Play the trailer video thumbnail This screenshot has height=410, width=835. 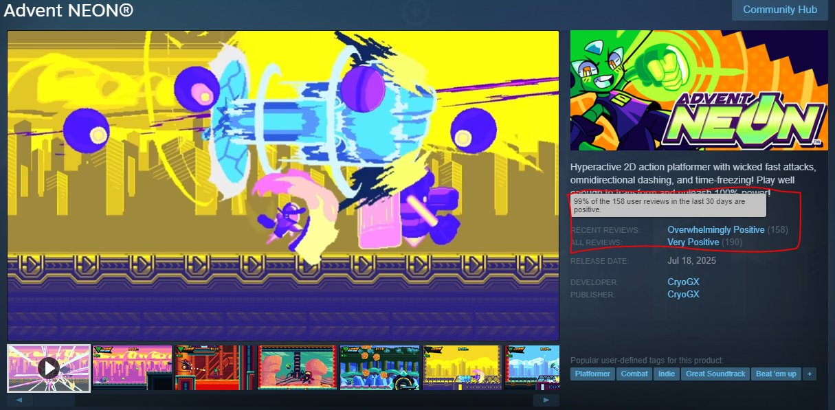pyautogui.click(x=49, y=368)
